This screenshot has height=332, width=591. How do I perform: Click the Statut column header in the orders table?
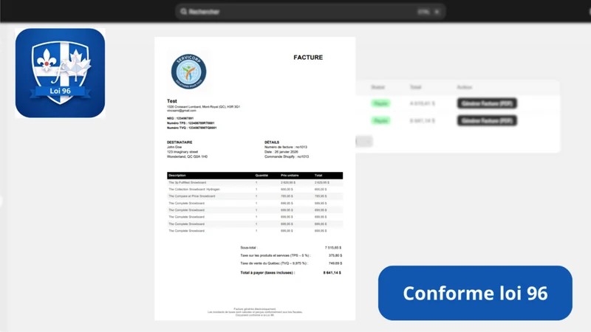point(378,87)
